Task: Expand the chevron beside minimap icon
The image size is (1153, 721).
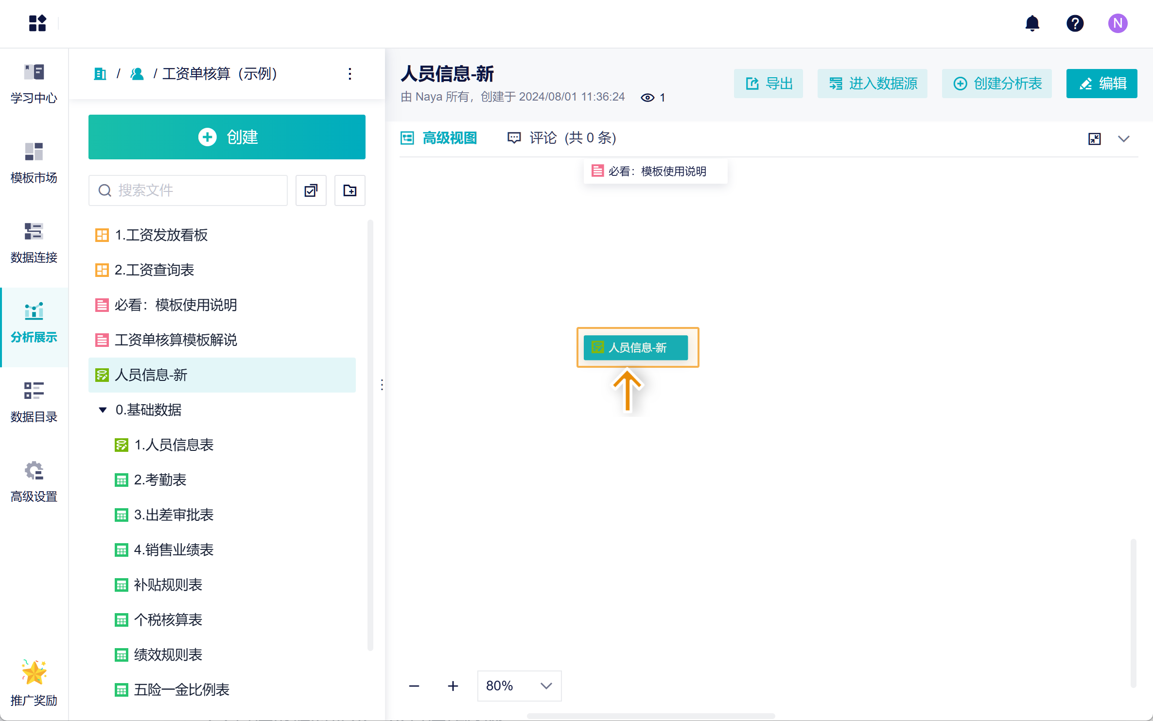Action: tap(1123, 139)
